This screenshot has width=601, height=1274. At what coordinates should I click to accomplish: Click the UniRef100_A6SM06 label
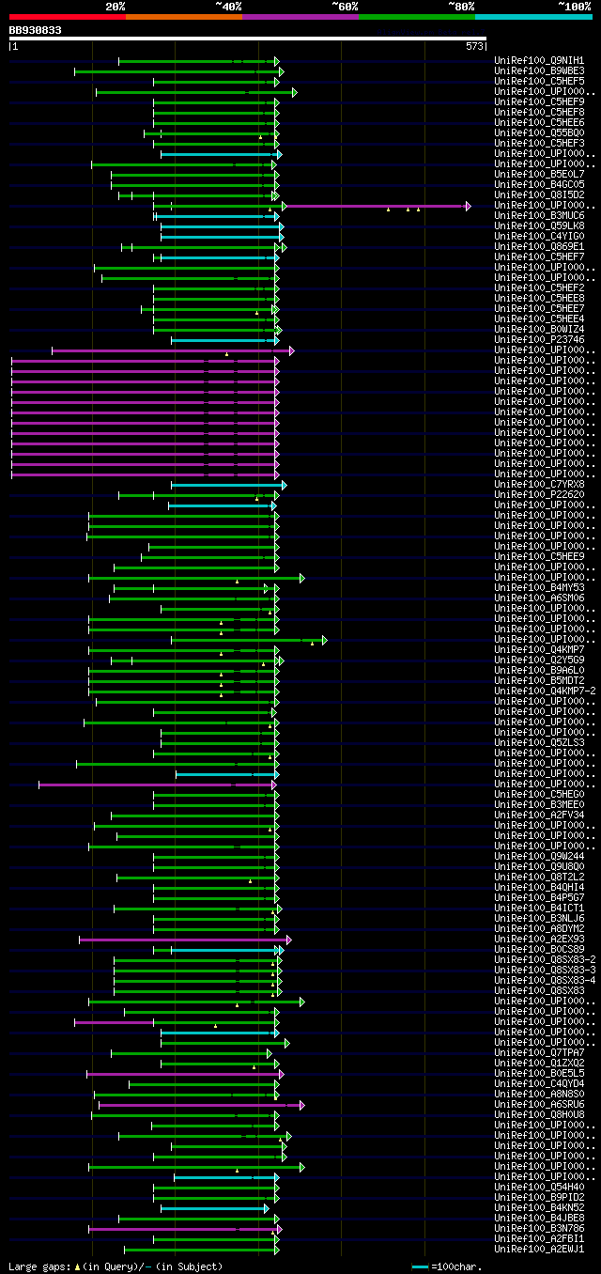click(x=537, y=598)
